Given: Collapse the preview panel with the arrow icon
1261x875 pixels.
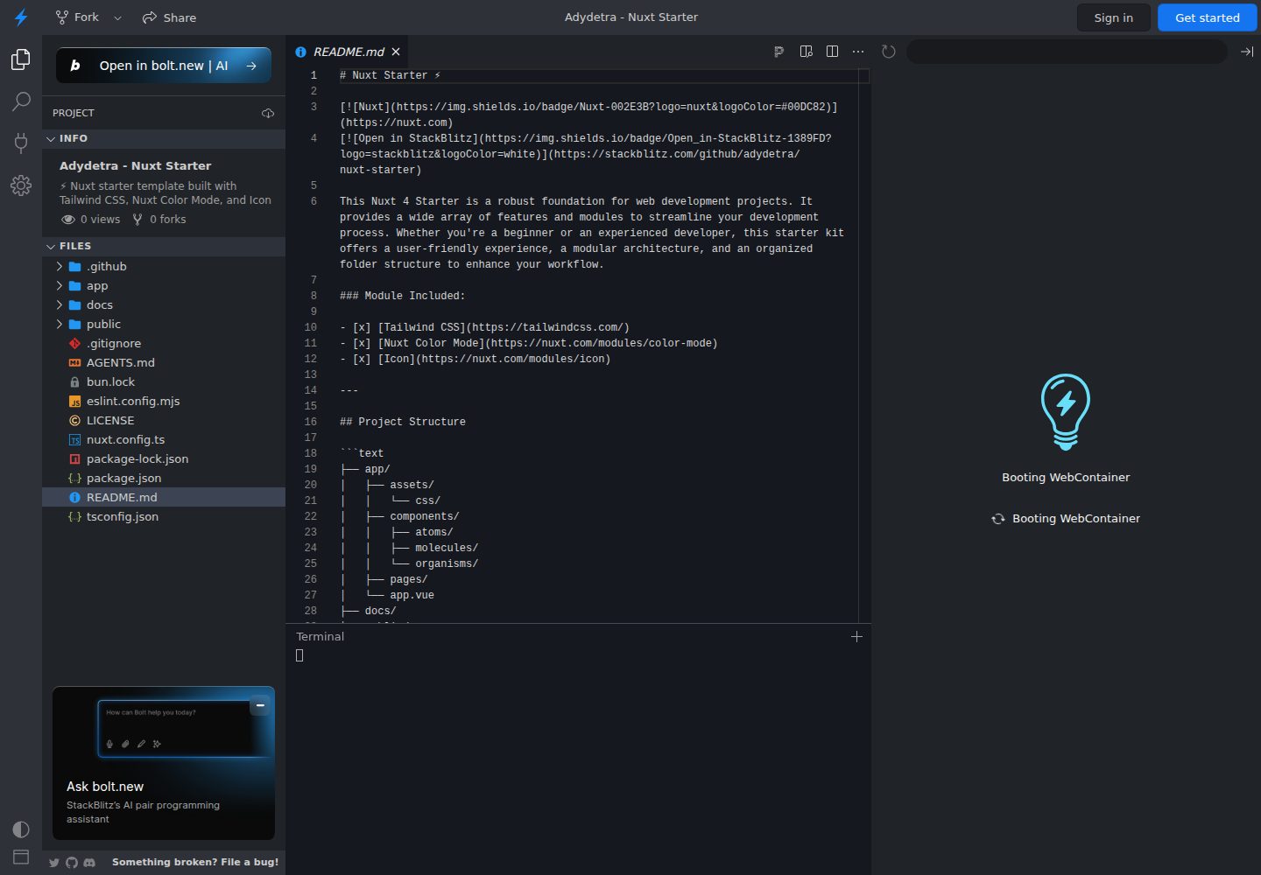Looking at the screenshot, I should point(1247,52).
